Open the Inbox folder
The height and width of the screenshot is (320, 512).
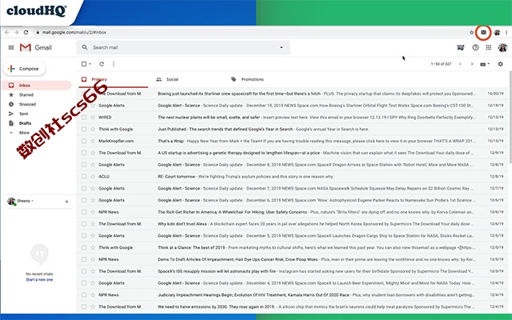pyautogui.click(x=36, y=86)
